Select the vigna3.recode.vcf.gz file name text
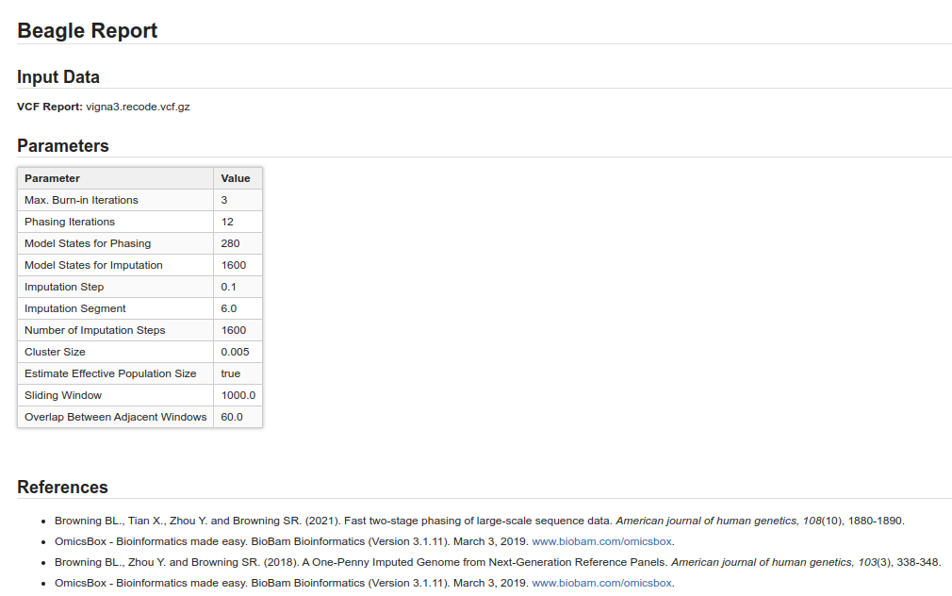 [x=138, y=107]
